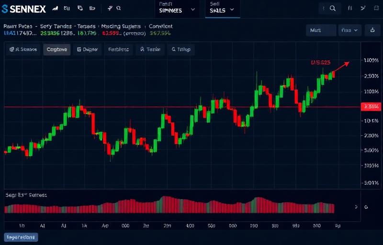Select the Cogtove tab
Image resolution: width=383 pixels, height=245 pixels.
pyautogui.click(x=57, y=50)
